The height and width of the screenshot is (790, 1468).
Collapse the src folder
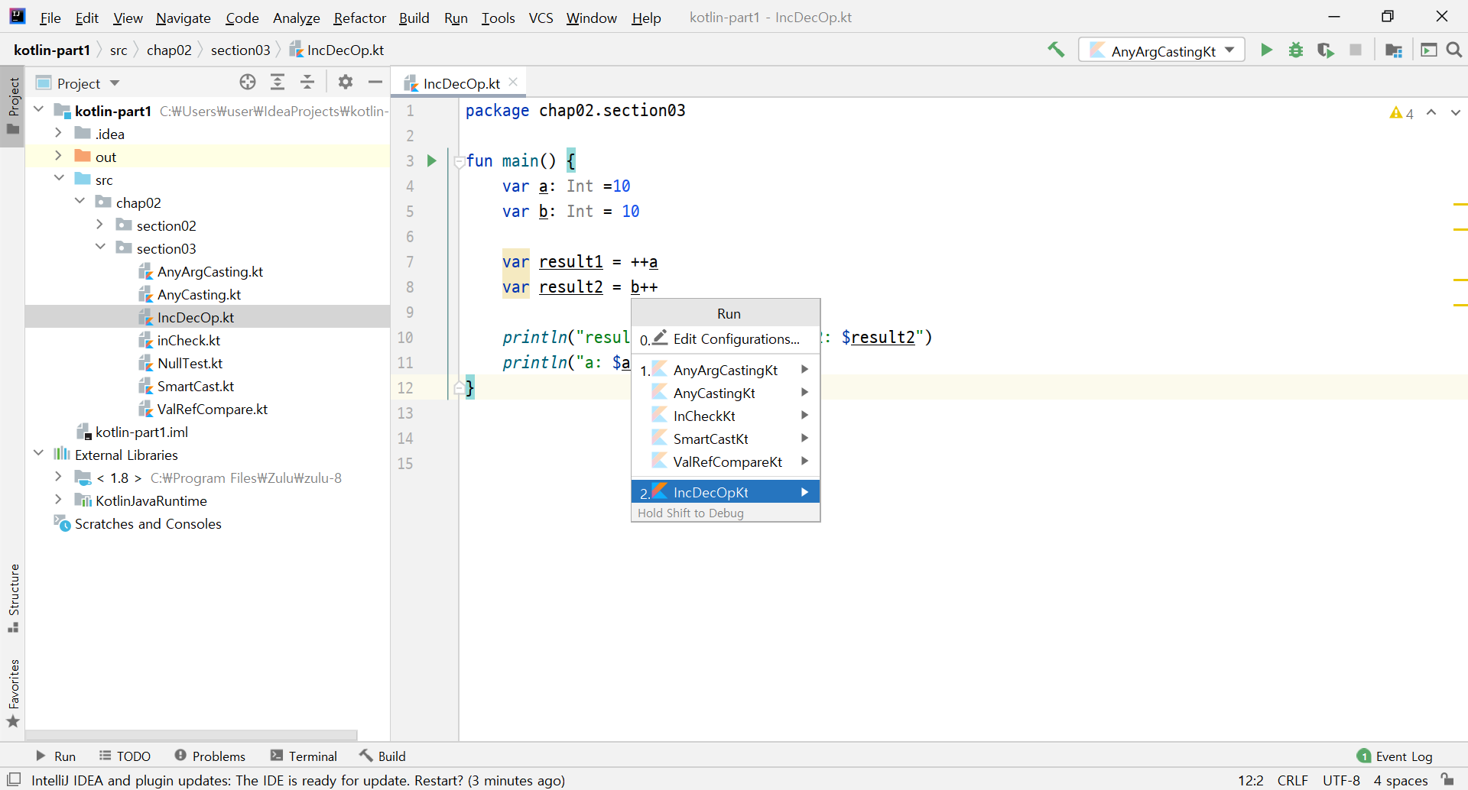[x=59, y=179]
